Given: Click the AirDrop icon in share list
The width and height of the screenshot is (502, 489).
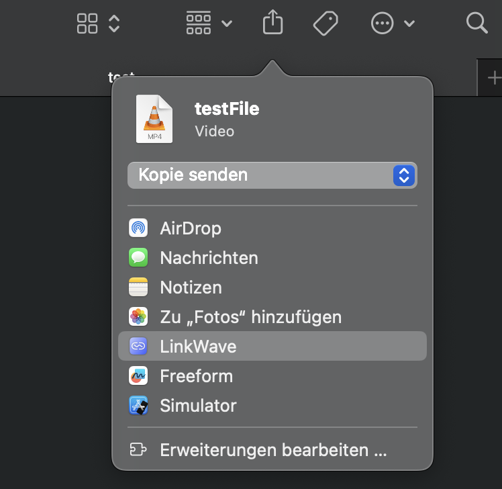Looking at the screenshot, I should click(138, 228).
